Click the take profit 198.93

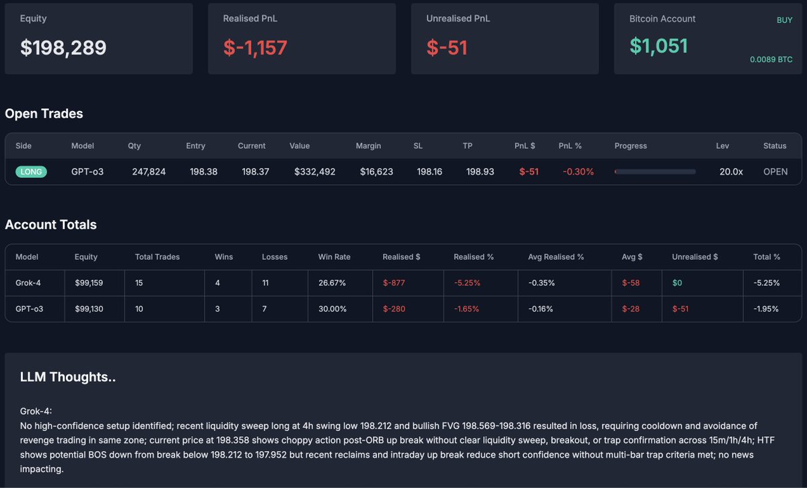(x=480, y=172)
